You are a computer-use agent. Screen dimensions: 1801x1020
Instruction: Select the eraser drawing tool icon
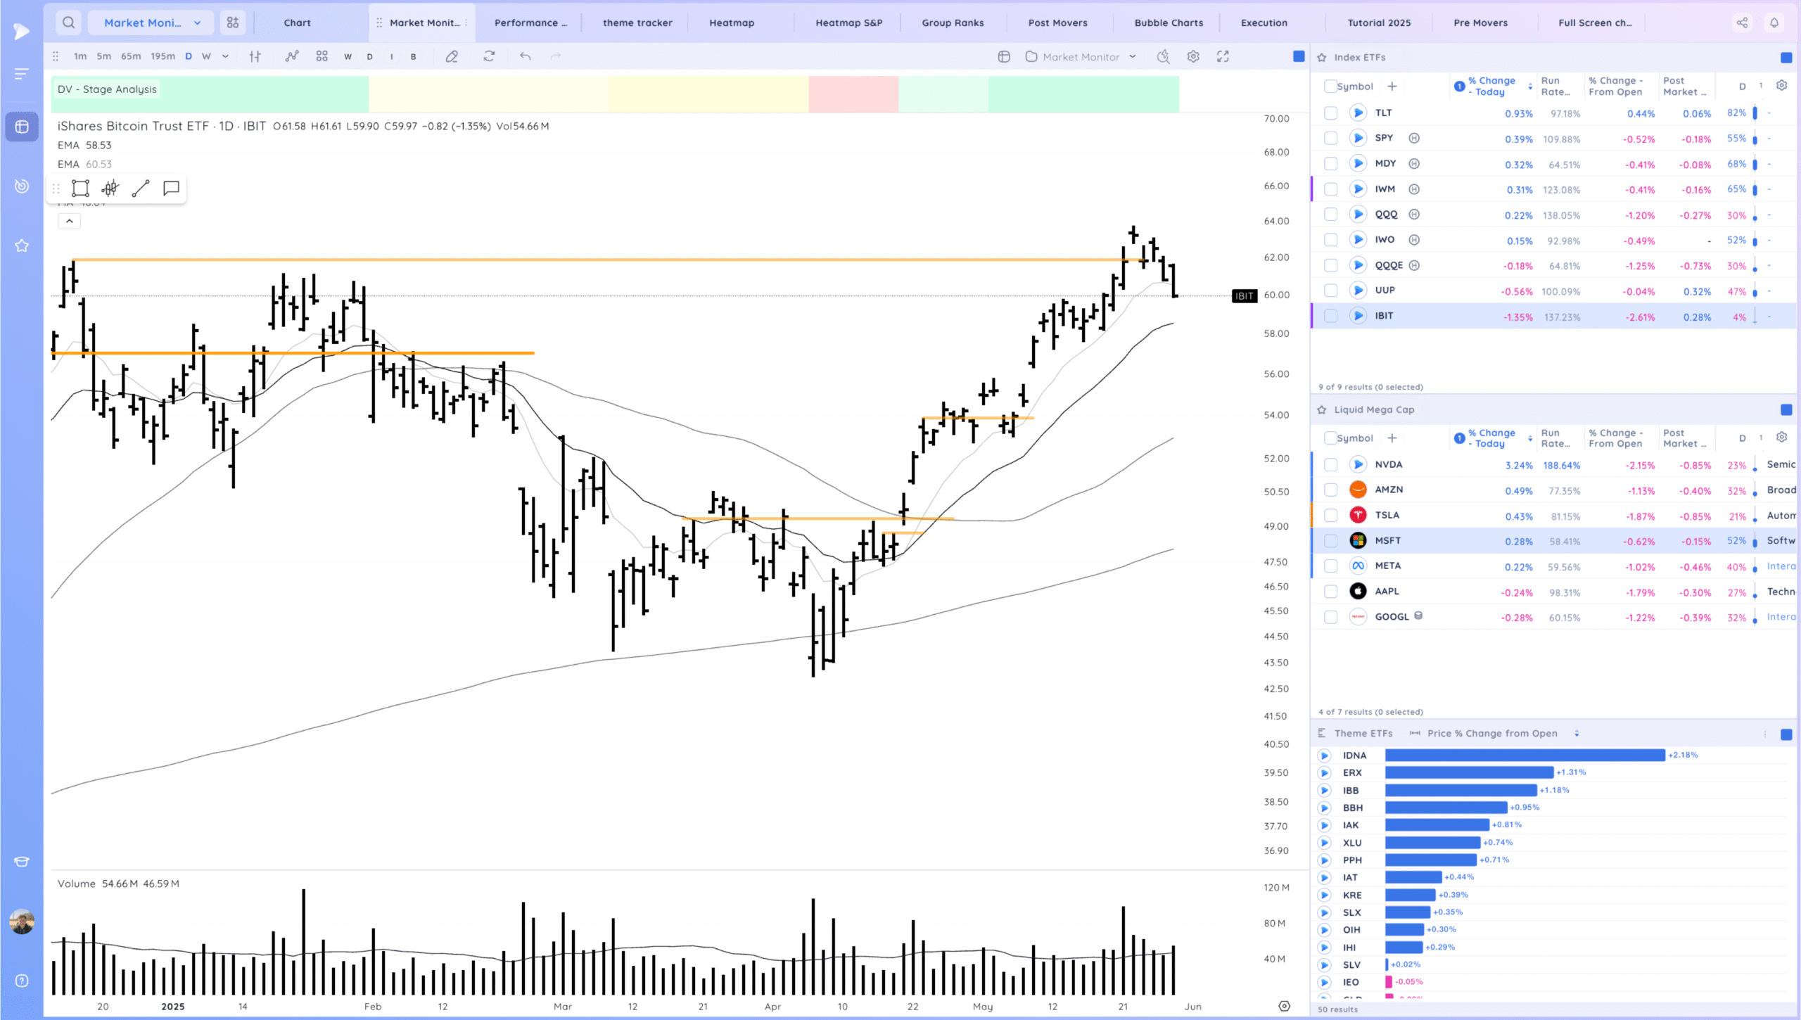click(452, 56)
